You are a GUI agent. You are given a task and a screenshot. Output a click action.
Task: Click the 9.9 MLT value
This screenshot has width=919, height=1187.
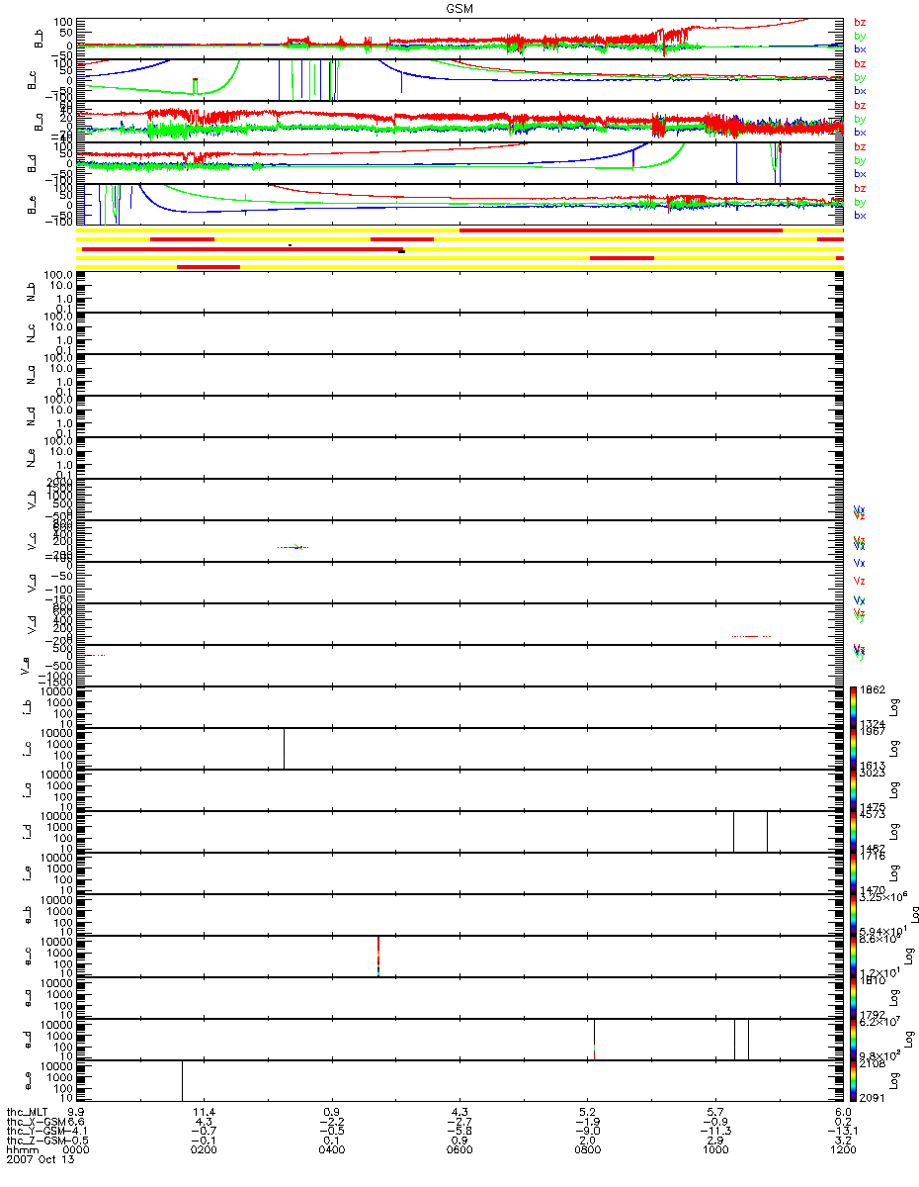[76, 1112]
